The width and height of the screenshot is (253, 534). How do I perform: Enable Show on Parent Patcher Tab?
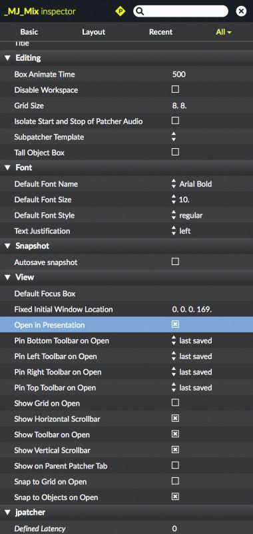tap(175, 465)
